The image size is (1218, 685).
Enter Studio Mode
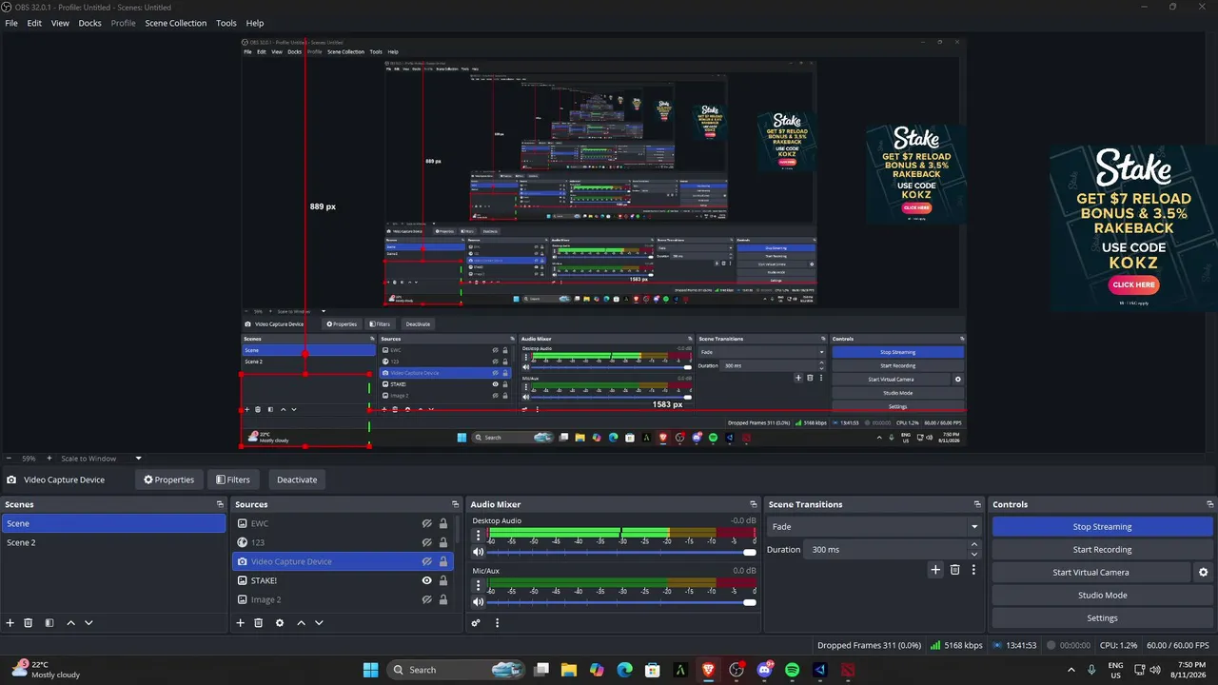pos(1103,596)
